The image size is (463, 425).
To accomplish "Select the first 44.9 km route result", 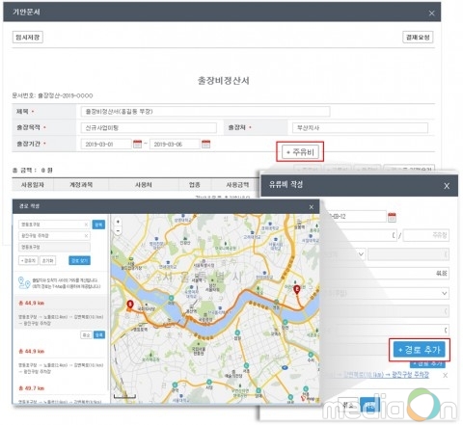I will pyautogui.click(x=61, y=311).
